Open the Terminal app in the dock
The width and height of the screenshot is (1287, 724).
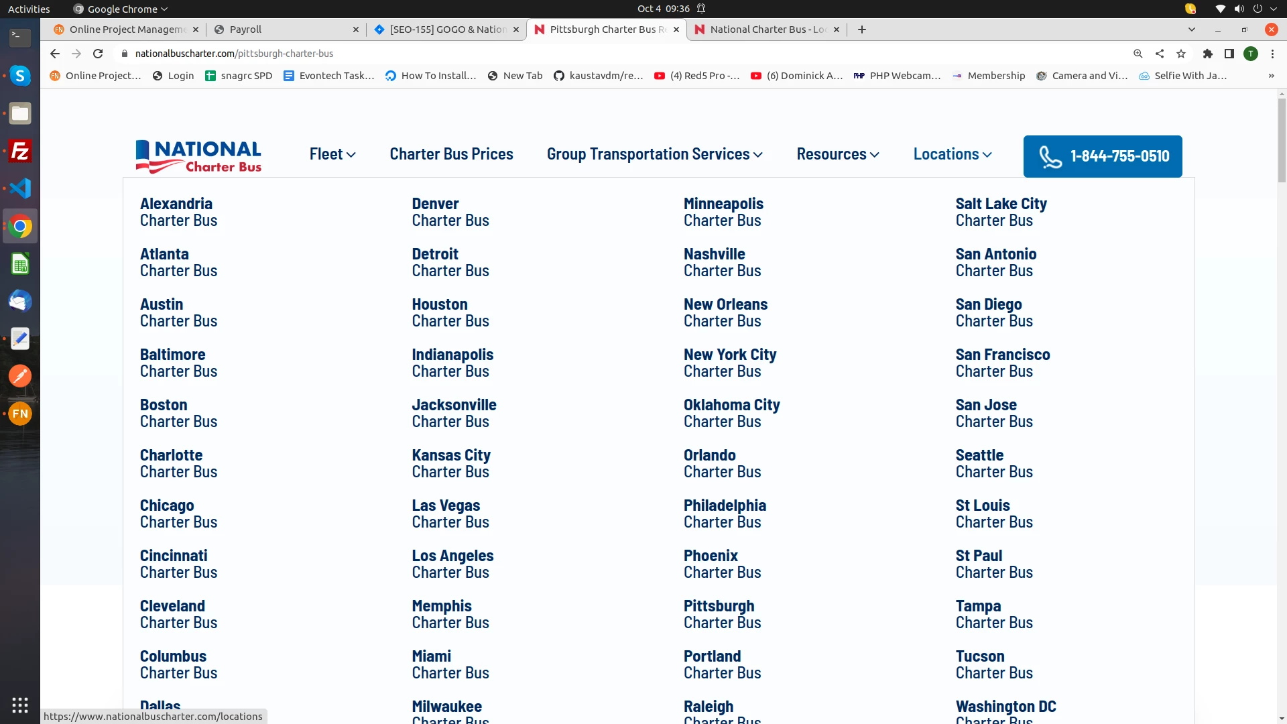pyautogui.click(x=20, y=38)
